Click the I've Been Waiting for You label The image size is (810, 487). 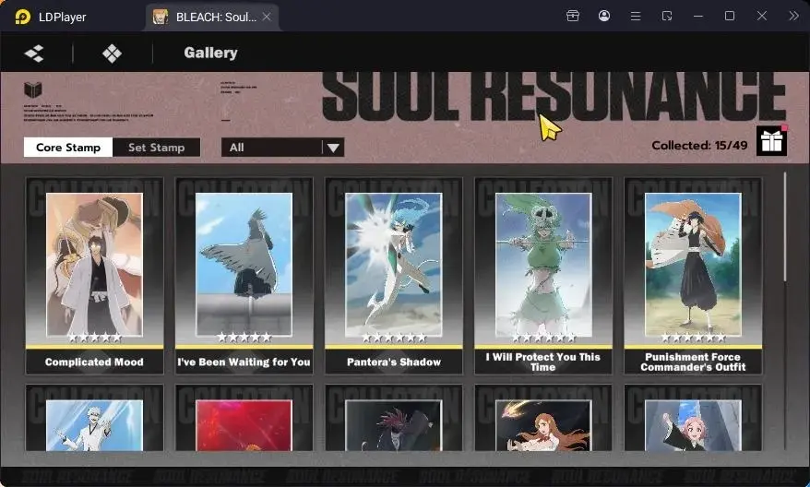[244, 362]
